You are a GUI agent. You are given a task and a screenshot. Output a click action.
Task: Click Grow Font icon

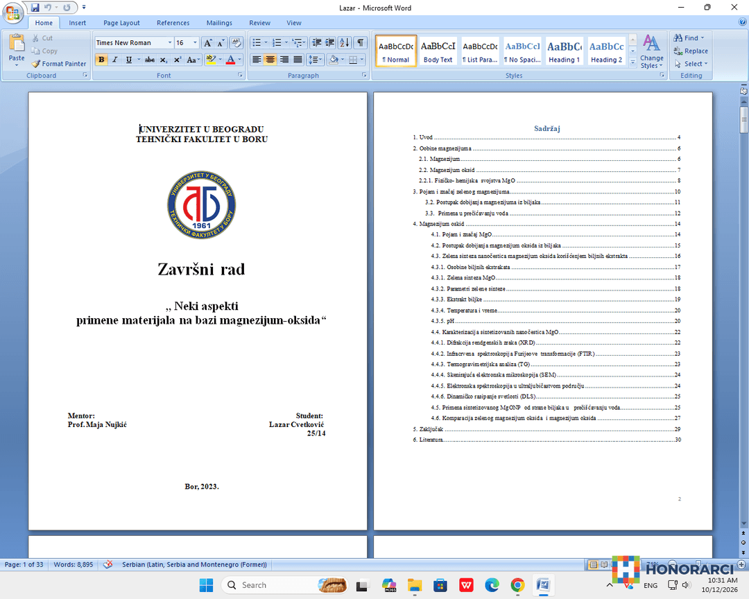(208, 43)
